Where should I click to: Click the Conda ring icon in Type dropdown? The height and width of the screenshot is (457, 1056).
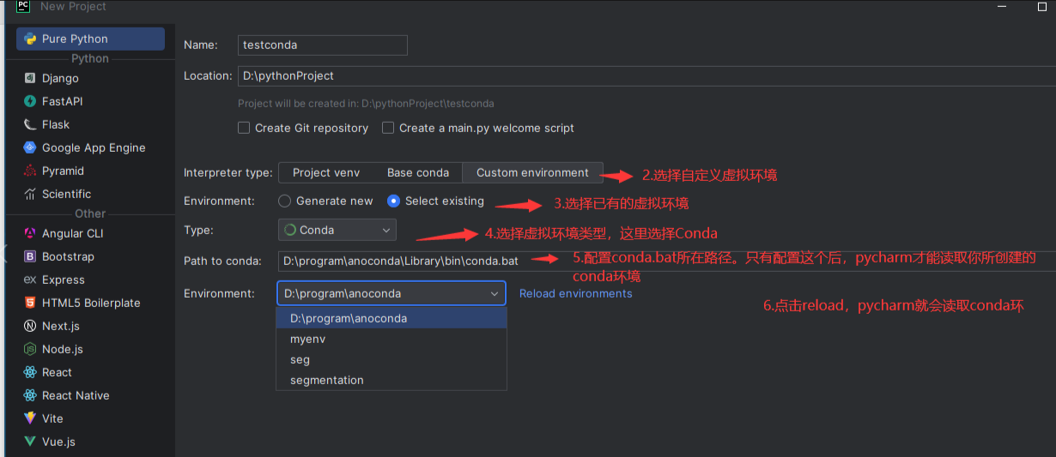290,230
